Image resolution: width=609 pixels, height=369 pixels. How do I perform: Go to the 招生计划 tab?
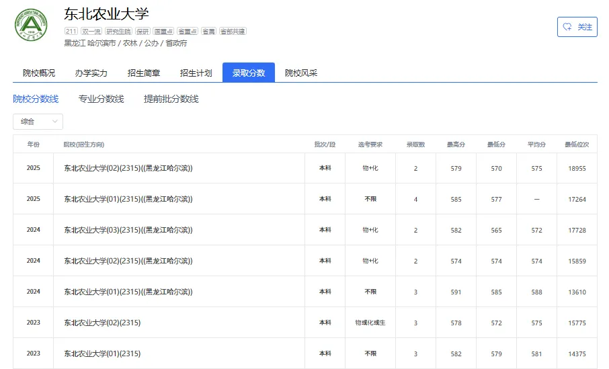196,73
